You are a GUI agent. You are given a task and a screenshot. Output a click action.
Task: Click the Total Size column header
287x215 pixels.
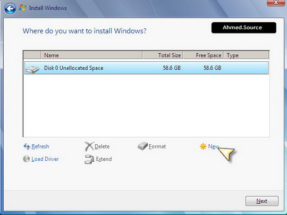163,55
